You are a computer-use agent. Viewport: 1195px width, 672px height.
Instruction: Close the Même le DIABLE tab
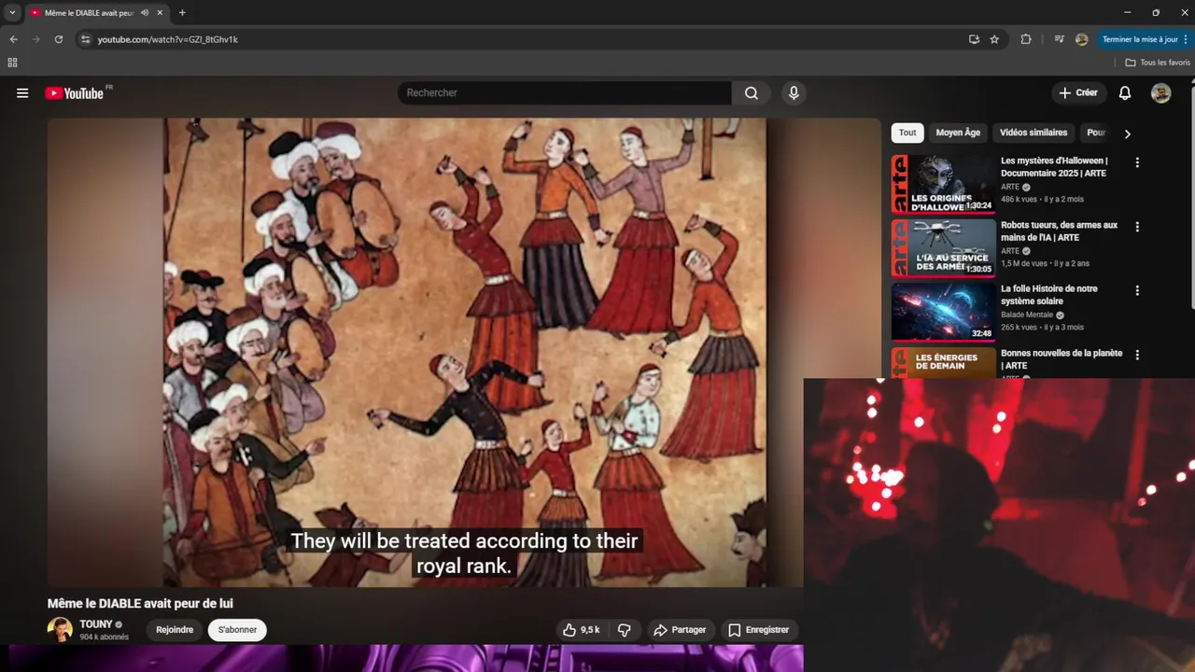pyautogui.click(x=160, y=13)
